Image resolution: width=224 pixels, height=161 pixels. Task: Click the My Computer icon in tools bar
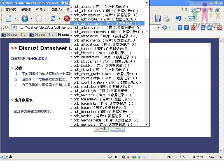click(193, 10)
